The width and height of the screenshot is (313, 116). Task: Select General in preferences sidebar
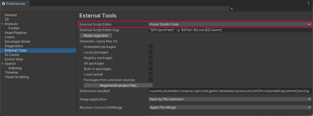point(11,15)
